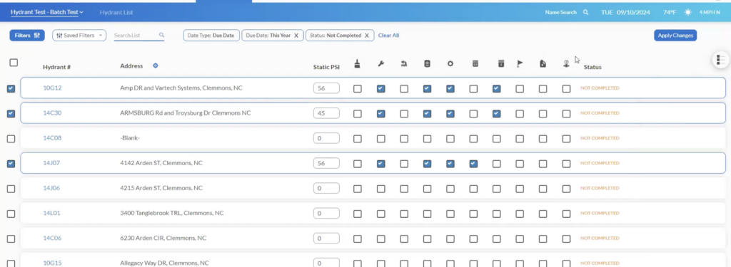Expand the Saved Filters dropdown
Screen dimensions: 731x267
coord(79,36)
